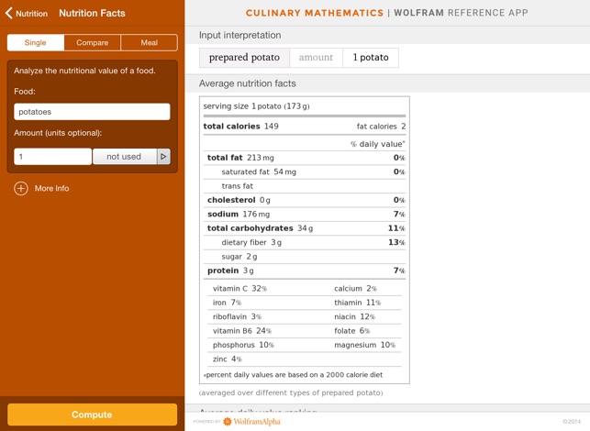Click the vitamin C 32% entry
This screenshot has width=590, height=431.
pos(240,289)
